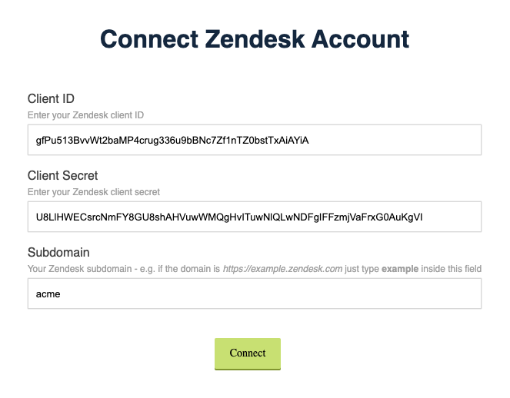Click the word "Connect" in the page heading

(147, 39)
